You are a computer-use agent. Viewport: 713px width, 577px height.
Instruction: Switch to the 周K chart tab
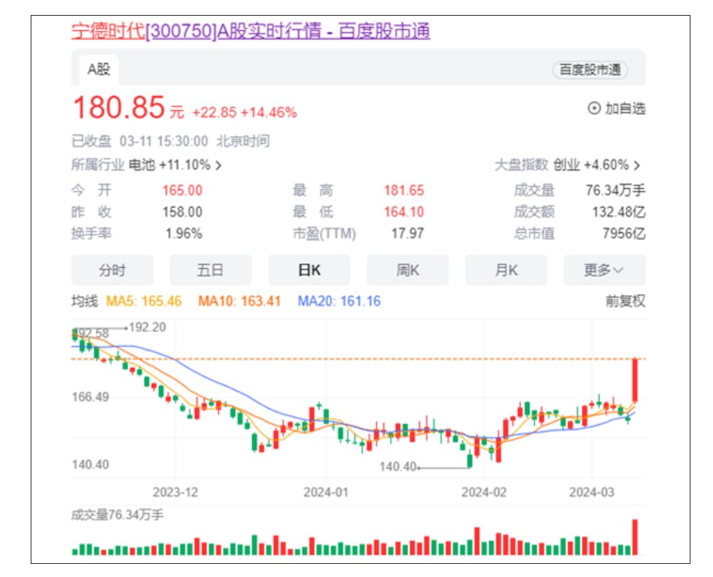[408, 270]
